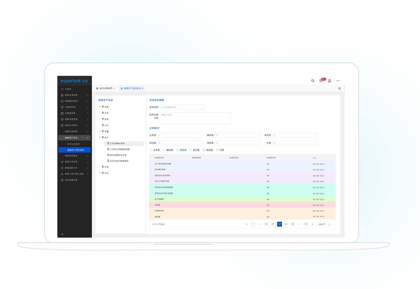The image size is (420, 289).
Task: Close the 数据资产目录查询 tab
Action: pyautogui.click(x=143, y=88)
